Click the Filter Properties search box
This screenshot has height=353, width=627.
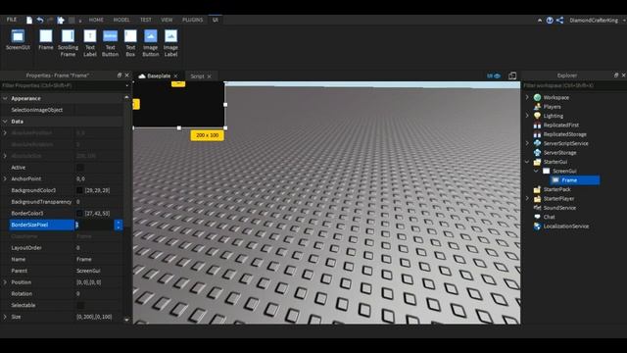(66, 85)
